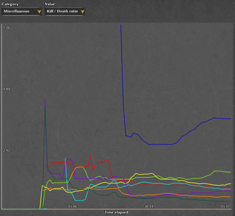Click the red line's highest peak

point(90,156)
